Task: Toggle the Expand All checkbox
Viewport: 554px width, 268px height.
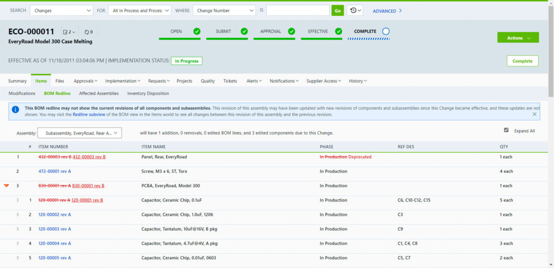Action: coord(506,130)
